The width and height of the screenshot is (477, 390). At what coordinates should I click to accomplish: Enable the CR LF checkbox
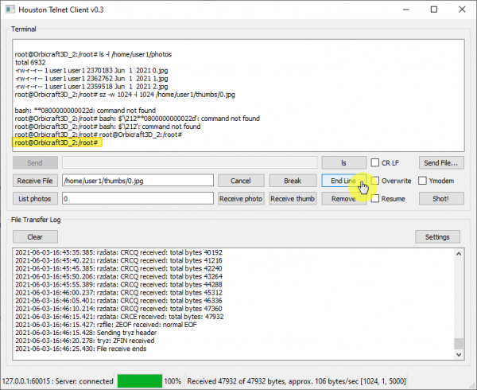[x=377, y=162]
